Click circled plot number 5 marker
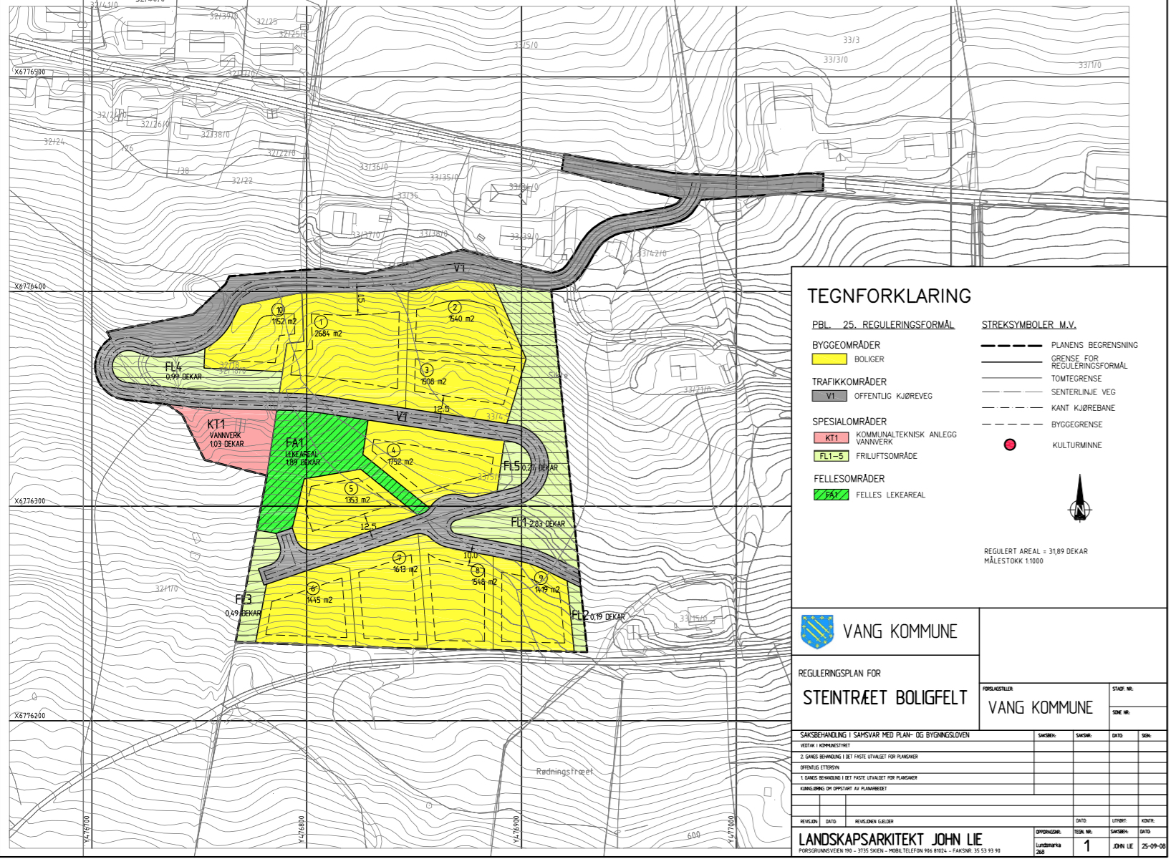Screen dimensions: 1176x859 point(351,488)
